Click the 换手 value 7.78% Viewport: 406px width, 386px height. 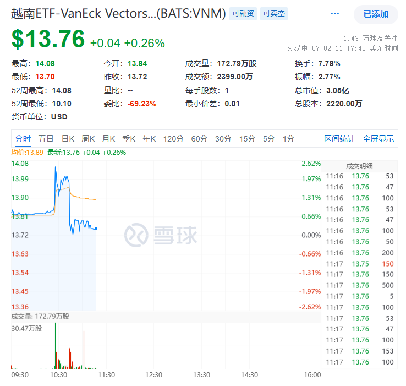tap(329, 63)
